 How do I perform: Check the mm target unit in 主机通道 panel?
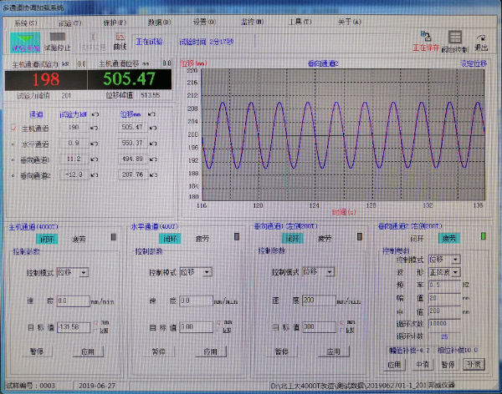(x=95, y=323)
